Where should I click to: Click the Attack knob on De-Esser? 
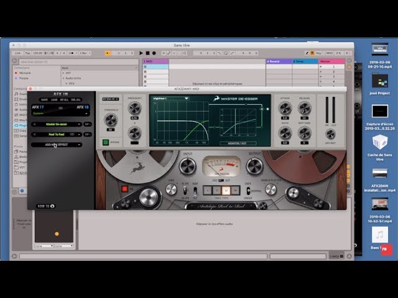[x=285, y=108]
